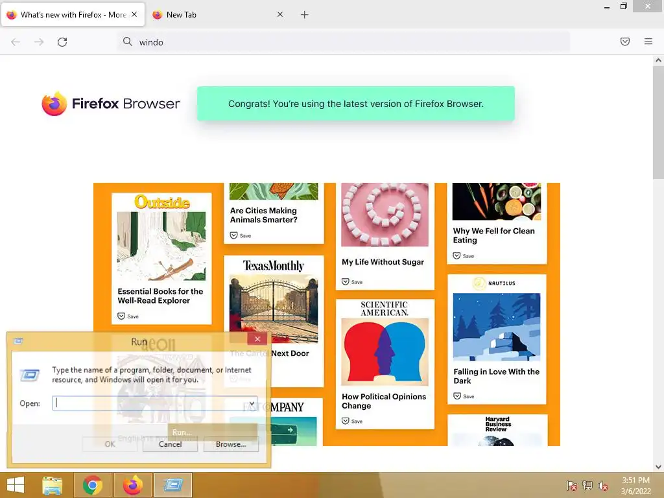
Task: Click the Firefox back arrow button
Action: pos(16,42)
